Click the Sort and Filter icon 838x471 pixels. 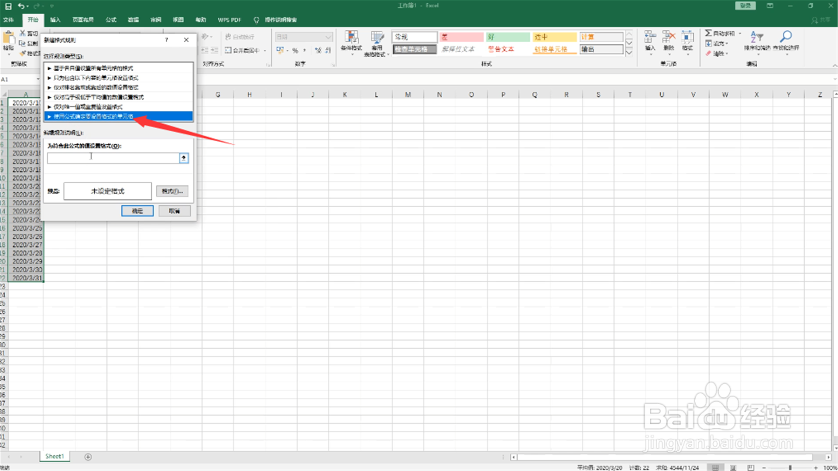757,37
